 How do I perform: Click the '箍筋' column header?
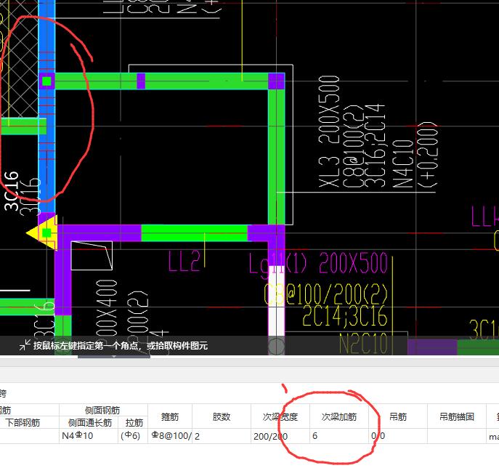pos(170,416)
